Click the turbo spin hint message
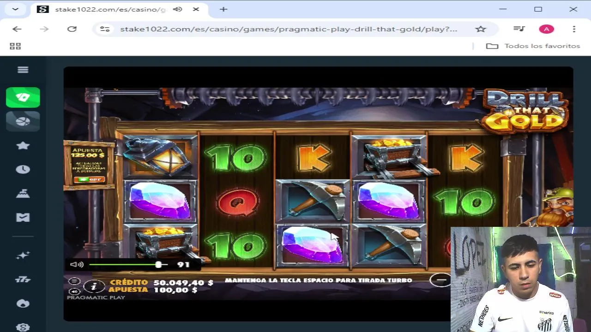 (318, 280)
